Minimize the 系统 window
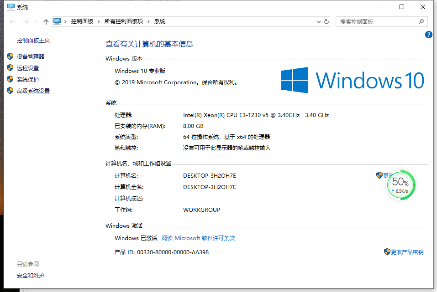Image resolution: width=437 pixels, height=292 pixels. (x=381, y=7)
